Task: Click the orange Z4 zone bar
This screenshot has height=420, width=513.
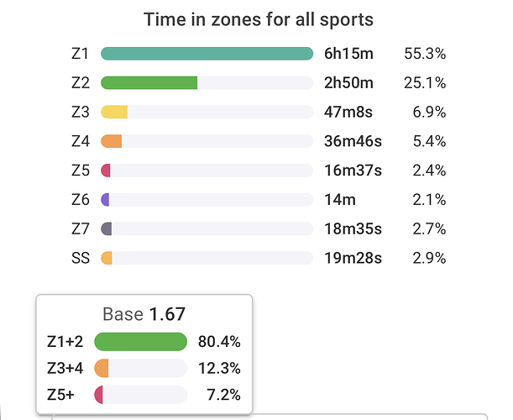Action: 112,141
